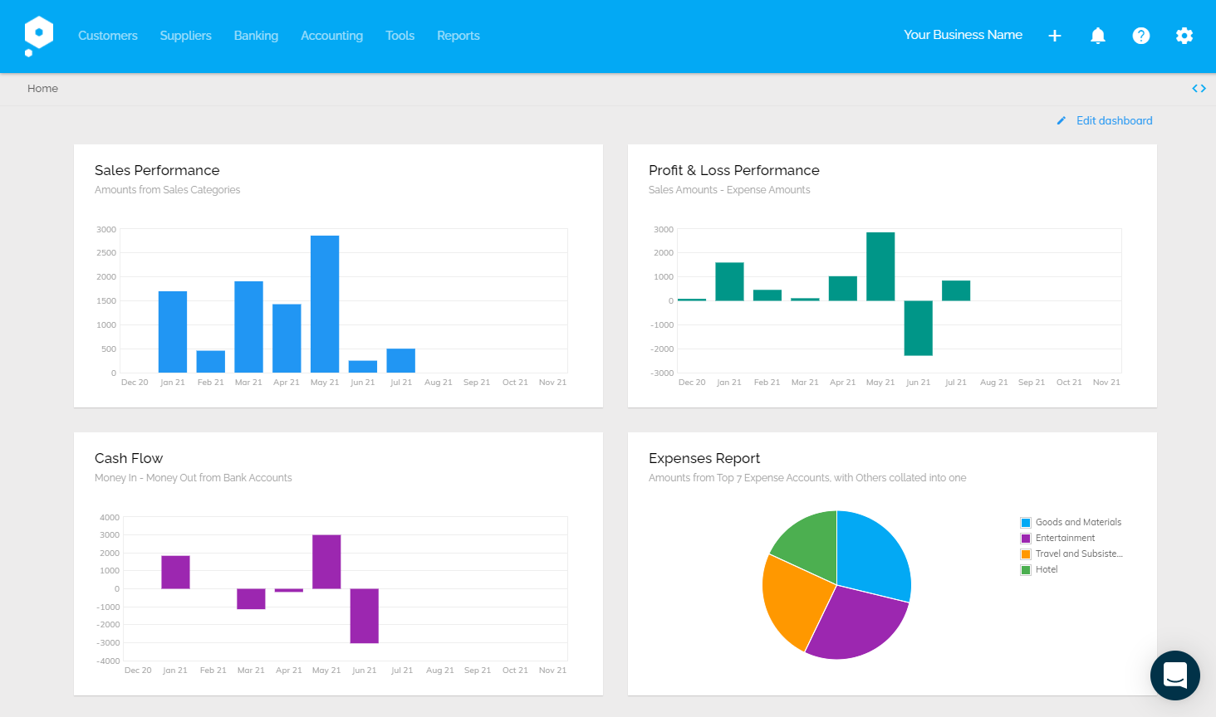Click Your Business Name

pyautogui.click(x=963, y=35)
